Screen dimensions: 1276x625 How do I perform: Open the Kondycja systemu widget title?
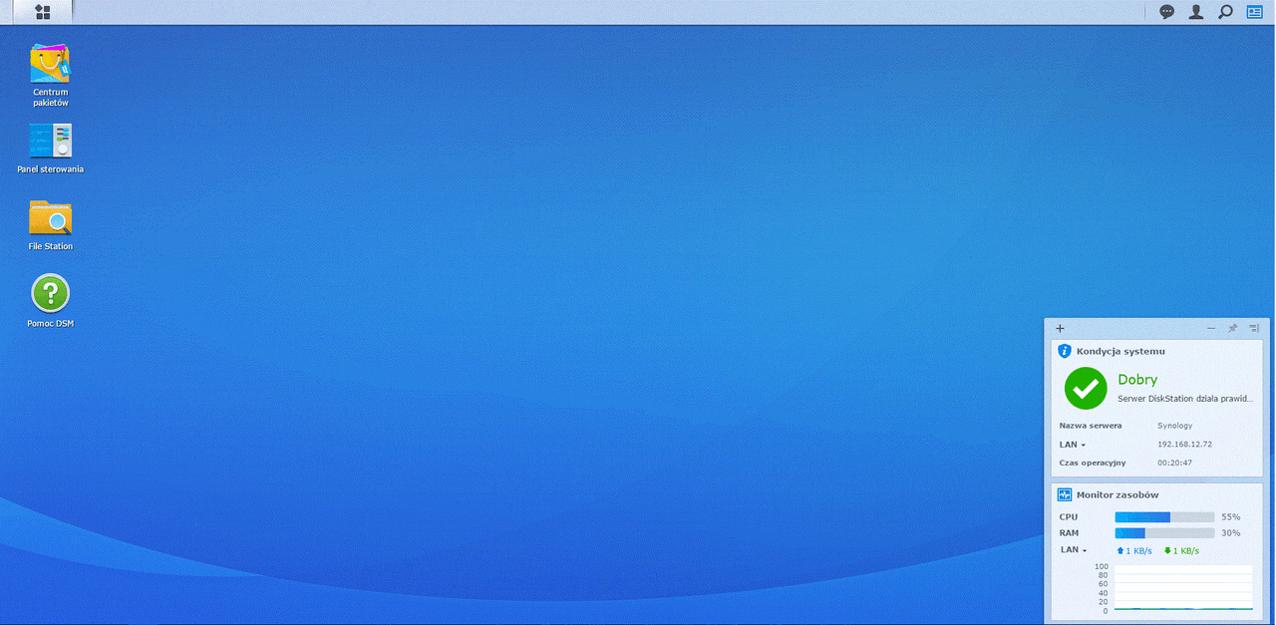1120,351
